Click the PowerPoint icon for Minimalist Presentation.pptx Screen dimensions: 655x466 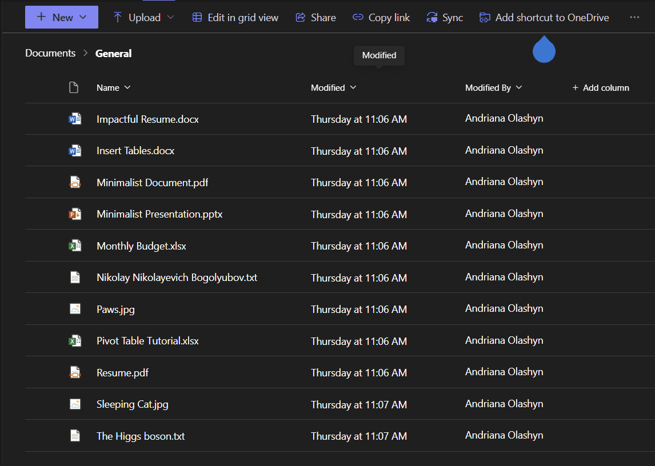(74, 214)
